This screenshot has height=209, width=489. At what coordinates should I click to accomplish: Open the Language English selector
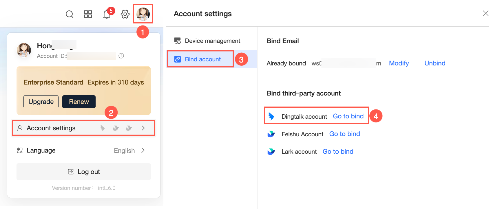[129, 151]
